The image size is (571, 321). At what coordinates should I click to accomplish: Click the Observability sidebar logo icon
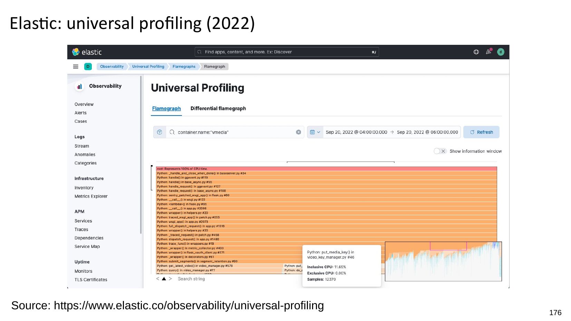click(x=79, y=86)
